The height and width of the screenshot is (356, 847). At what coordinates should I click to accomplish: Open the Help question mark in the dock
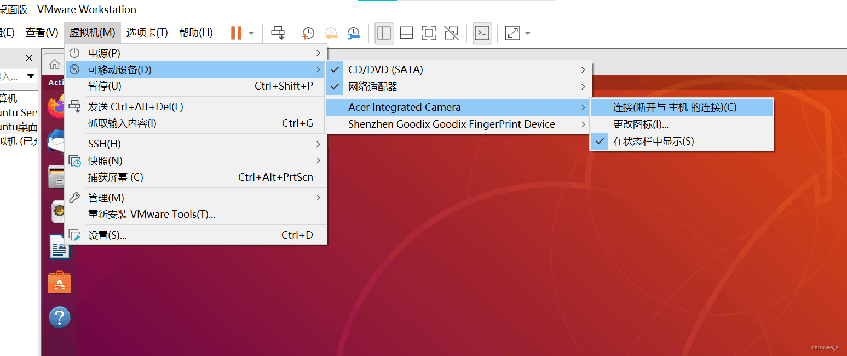[x=60, y=317]
